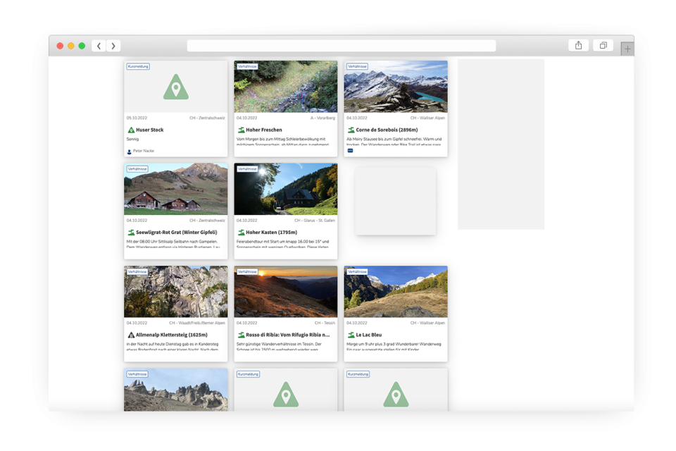Open the Share icon in toolbar

click(x=578, y=46)
